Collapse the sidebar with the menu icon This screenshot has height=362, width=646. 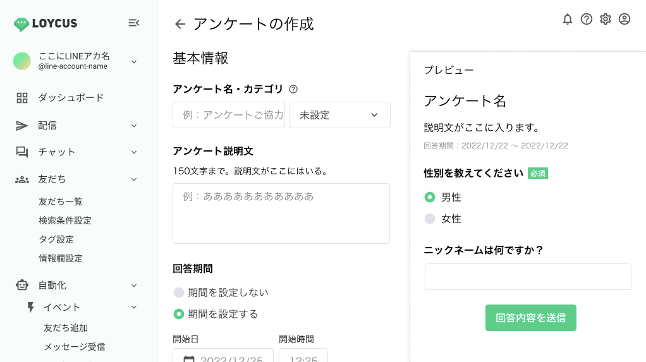133,23
